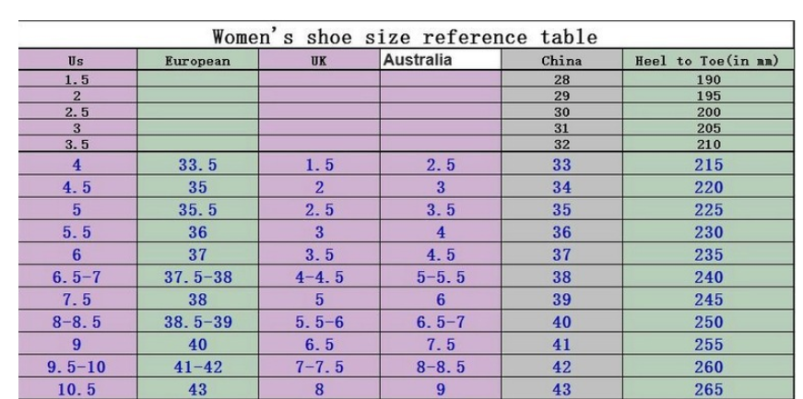Click the 9.5-10 cell in the Us column
803x399 pixels.
77,368
